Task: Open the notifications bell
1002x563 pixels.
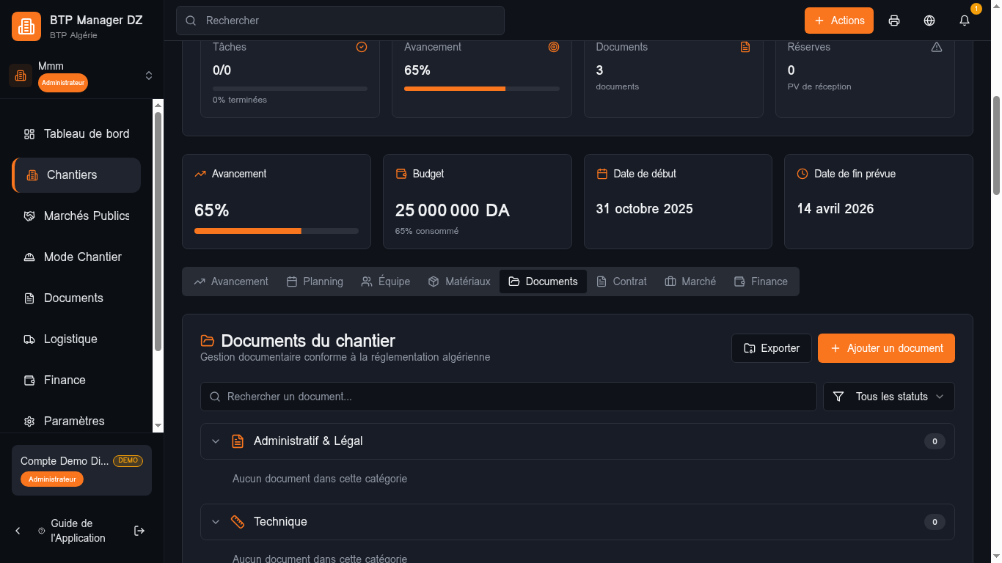Action: pyautogui.click(x=965, y=21)
